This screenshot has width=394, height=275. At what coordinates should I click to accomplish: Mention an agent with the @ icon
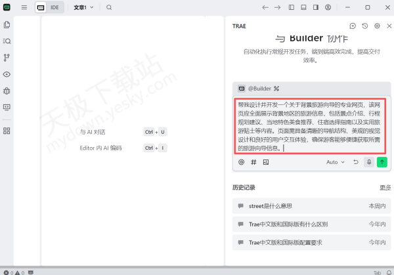coord(241,161)
